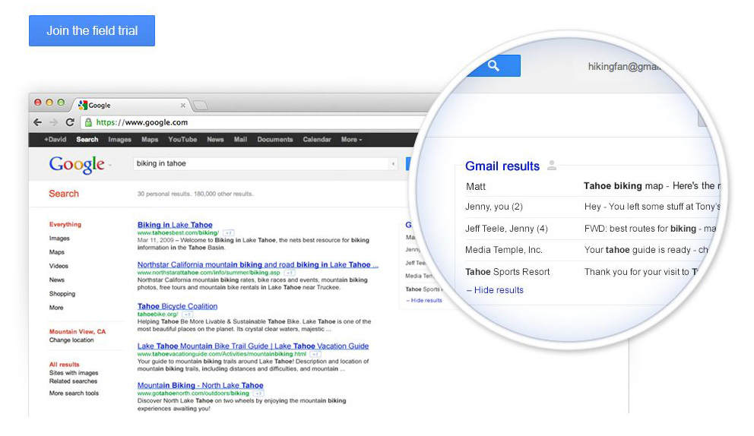Open Mountain Biking - North Lake Tahoe result
754x436 pixels.
[x=200, y=386]
